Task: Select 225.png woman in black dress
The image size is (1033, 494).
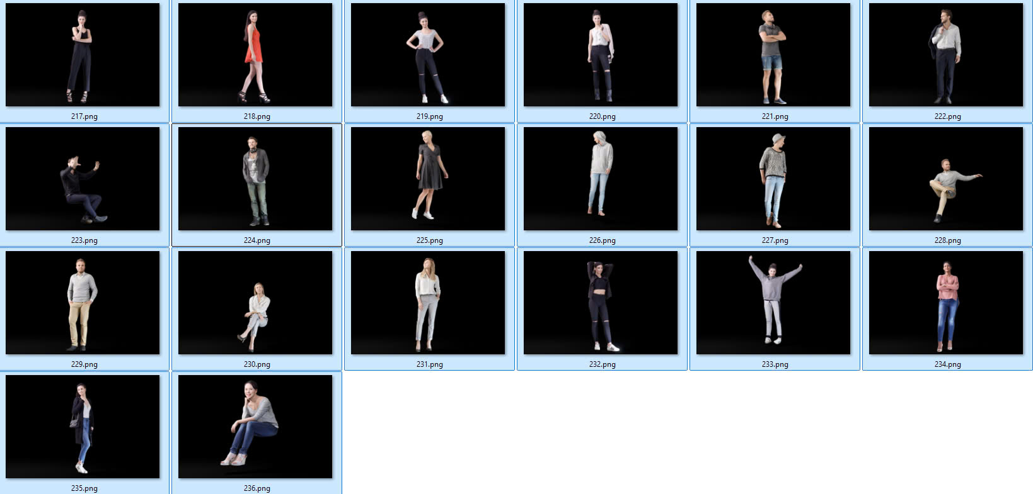Action: pos(428,179)
